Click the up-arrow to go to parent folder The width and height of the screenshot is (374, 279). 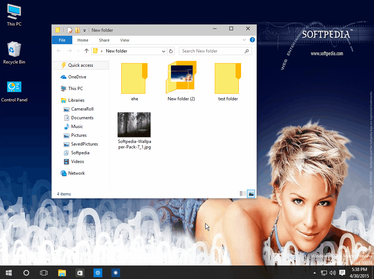pos(87,51)
